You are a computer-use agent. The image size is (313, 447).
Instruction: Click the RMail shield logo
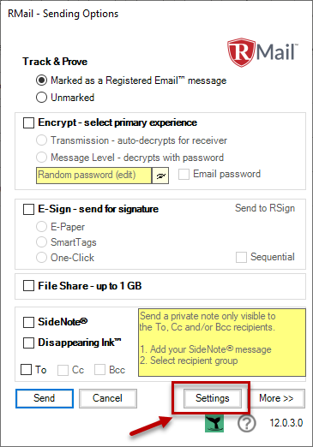(241, 52)
